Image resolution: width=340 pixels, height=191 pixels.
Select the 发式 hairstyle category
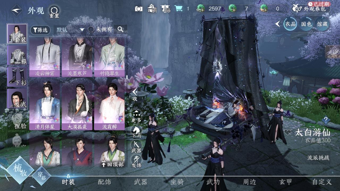pos(17,98)
